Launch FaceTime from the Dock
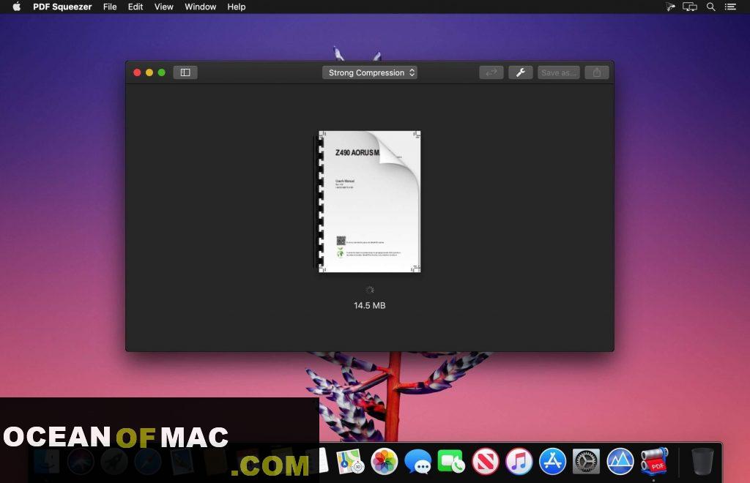 pos(451,462)
